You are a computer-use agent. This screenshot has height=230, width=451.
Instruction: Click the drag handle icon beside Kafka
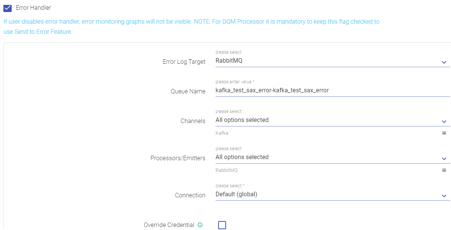click(444, 133)
